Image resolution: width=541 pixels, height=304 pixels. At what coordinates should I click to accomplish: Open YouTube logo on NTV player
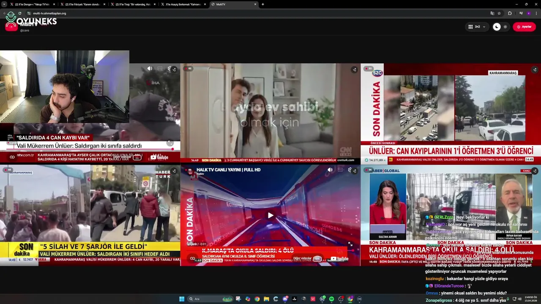159,157
